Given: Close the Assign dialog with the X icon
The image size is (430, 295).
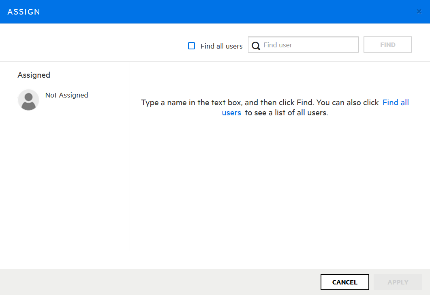Looking at the screenshot, I should coord(419,12).
